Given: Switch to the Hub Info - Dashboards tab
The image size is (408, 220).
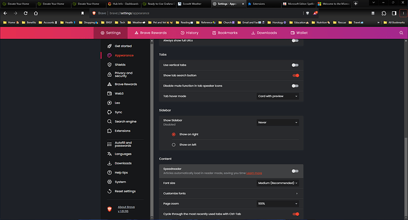Looking at the screenshot, I should [123, 4].
